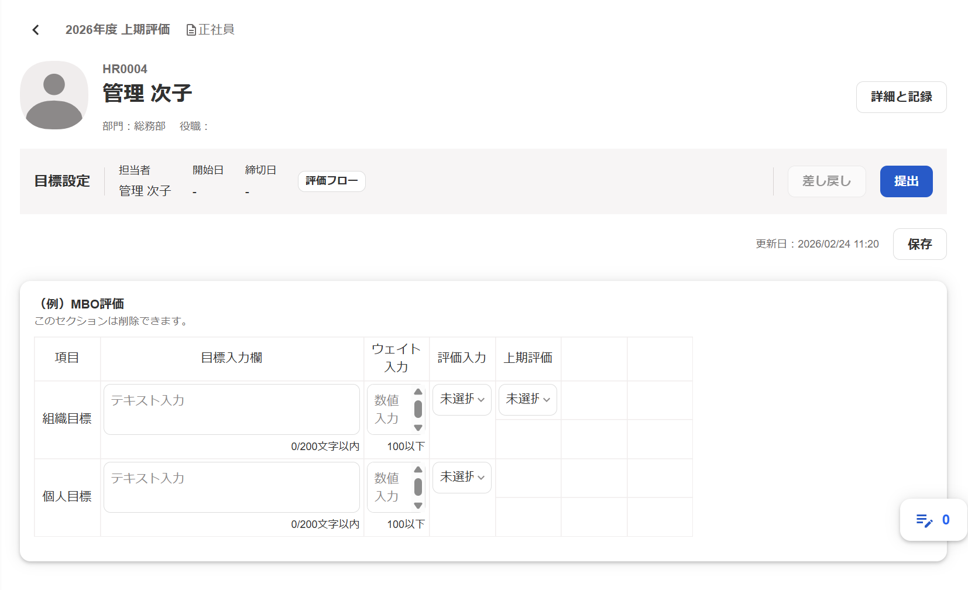Open 評価入力 dropdown for 個人目標

(x=462, y=478)
